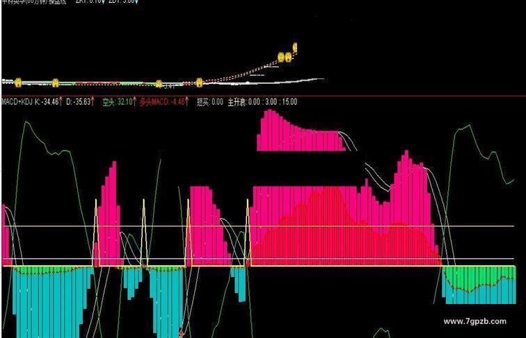
Task: Click the red up arrow after -34.46
Action: (61, 101)
